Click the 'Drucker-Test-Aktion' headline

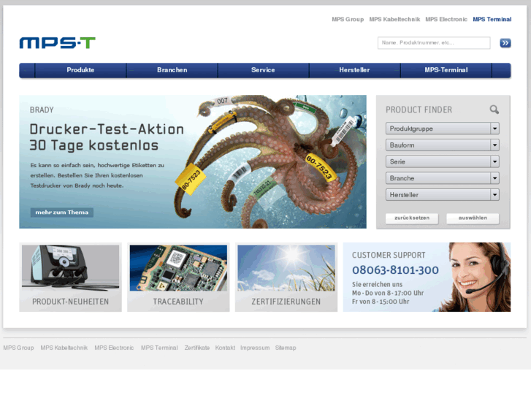[x=107, y=129]
